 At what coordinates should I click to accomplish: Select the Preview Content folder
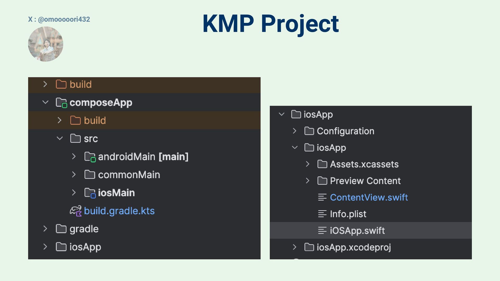tap(365, 181)
